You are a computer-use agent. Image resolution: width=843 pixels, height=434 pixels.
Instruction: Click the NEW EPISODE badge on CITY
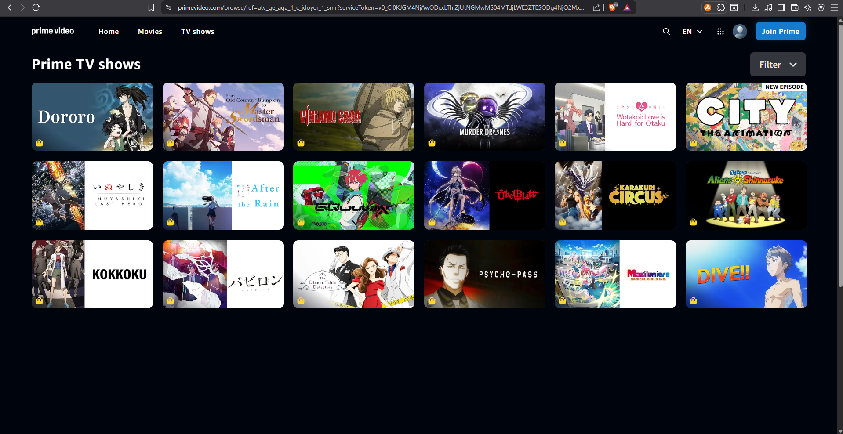tap(785, 87)
